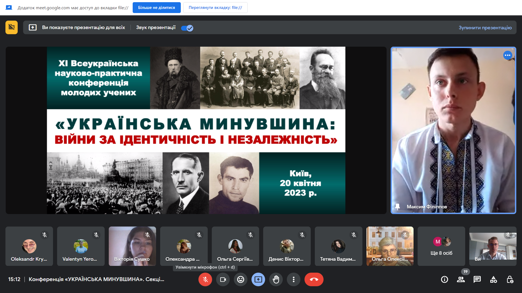Click the view shared tab button
This screenshot has height=293, width=522.
pos(215,8)
